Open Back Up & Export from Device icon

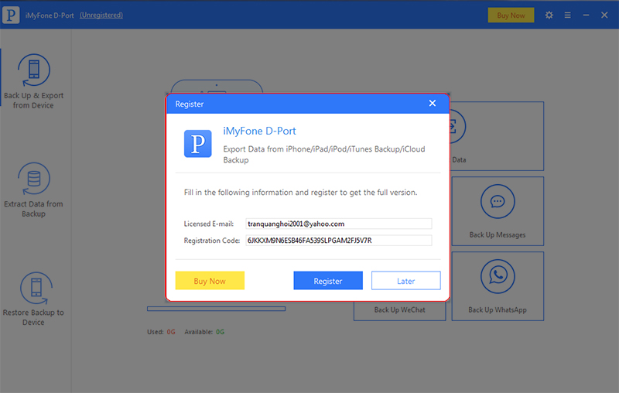tap(34, 70)
